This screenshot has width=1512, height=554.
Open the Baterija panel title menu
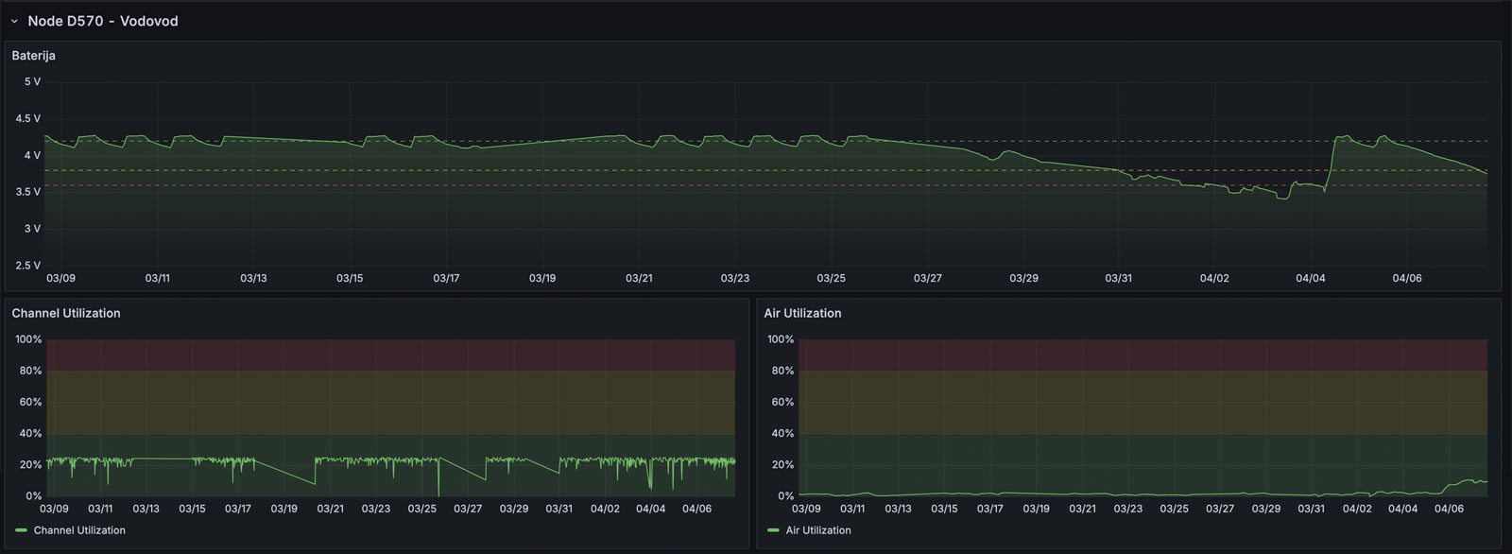pyautogui.click(x=34, y=56)
